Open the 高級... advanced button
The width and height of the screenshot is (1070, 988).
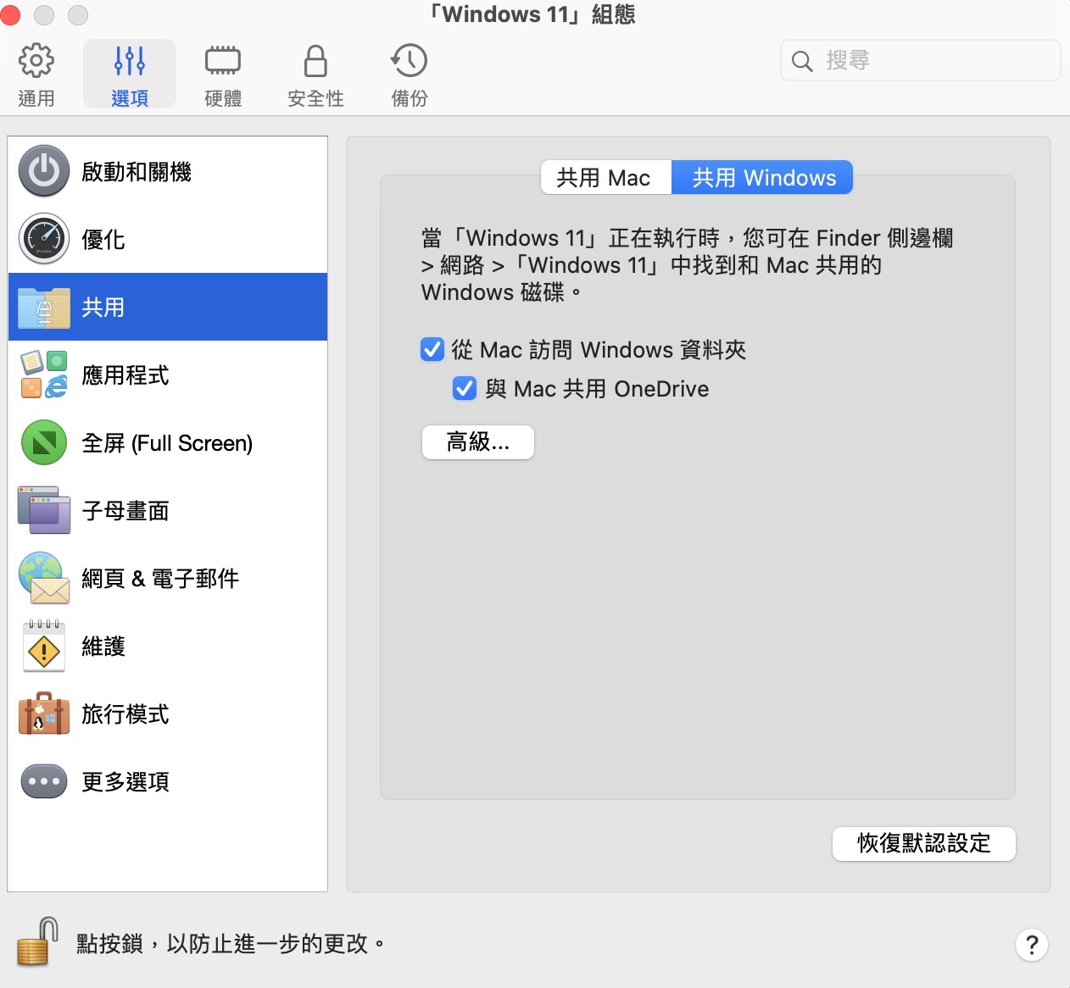click(478, 442)
